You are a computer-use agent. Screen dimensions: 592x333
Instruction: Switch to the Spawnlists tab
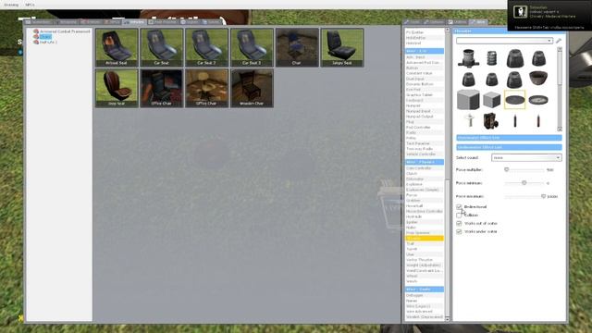pos(38,22)
